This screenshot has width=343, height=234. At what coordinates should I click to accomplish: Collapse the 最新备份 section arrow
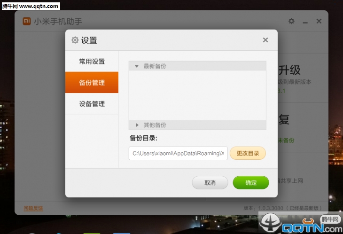click(x=137, y=66)
